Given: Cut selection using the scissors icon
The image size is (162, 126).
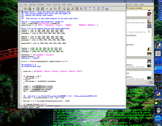Looking at the screenshot, I should pos(51,9).
